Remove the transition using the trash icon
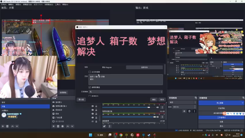 click(x=189, y=111)
